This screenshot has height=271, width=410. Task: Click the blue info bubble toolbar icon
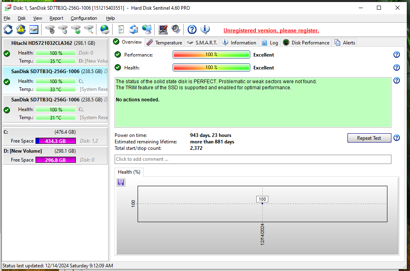point(205,29)
